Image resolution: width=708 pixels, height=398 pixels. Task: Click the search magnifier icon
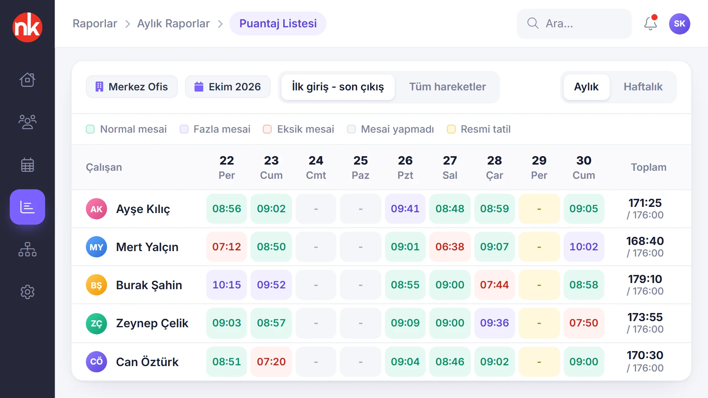point(533,23)
